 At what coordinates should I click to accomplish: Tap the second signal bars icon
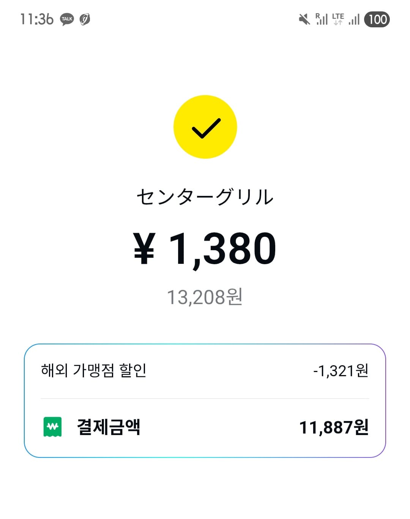point(354,20)
